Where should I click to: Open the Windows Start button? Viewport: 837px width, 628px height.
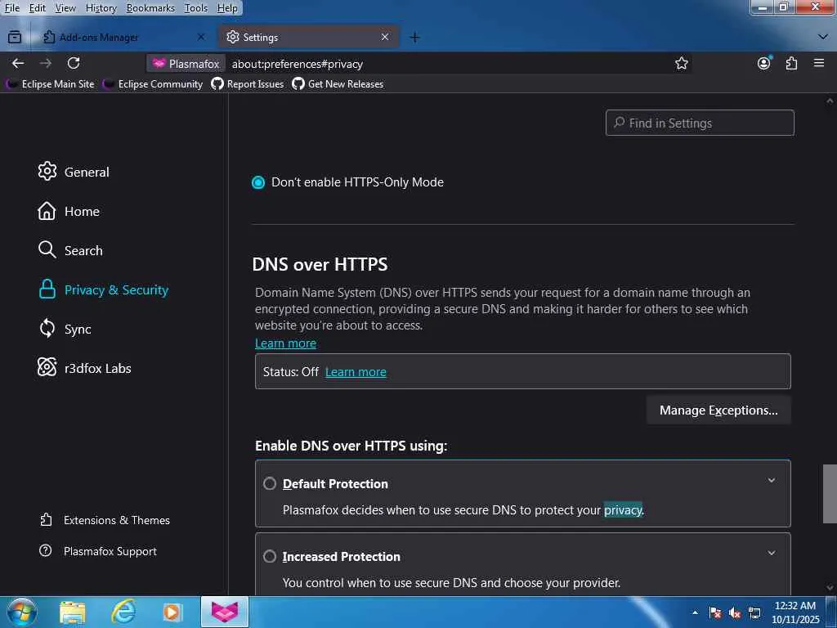(x=22, y=612)
